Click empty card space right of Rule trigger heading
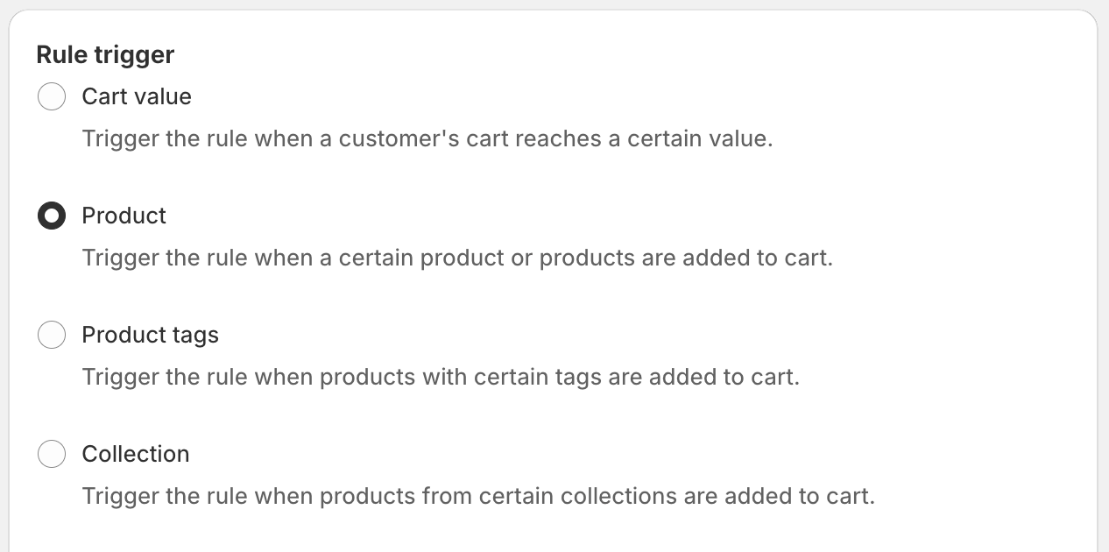 pyautogui.click(x=613, y=54)
